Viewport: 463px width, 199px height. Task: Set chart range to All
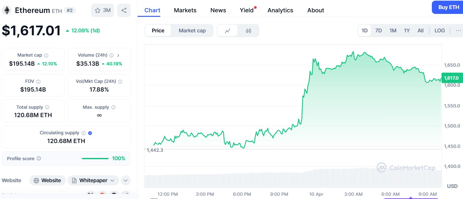pos(420,30)
